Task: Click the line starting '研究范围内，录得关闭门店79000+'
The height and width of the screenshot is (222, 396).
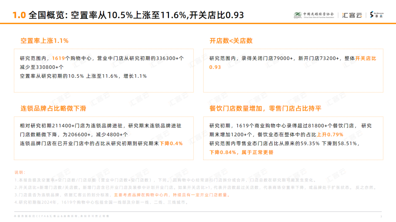Action: pyautogui.click(x=293, y=59)
